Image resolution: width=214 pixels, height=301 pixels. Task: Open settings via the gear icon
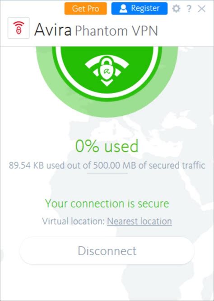tap(176, 9)
